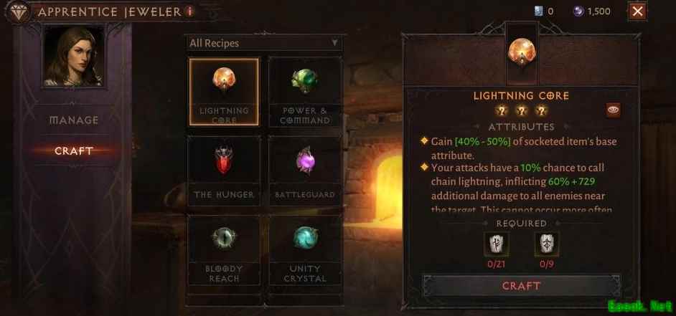Switch to the Manage tab

pos(74,120)
